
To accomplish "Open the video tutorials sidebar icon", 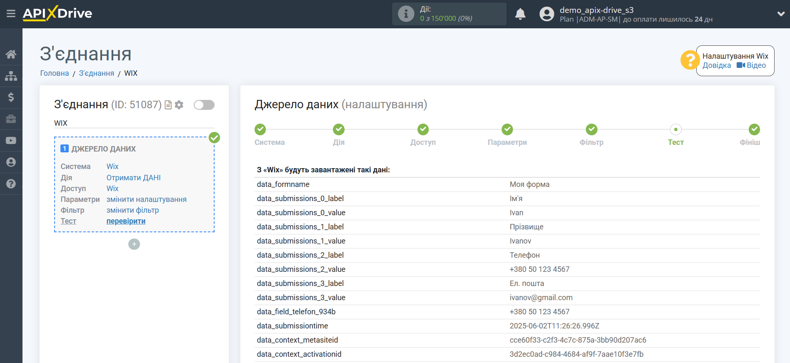I will 11,141.
